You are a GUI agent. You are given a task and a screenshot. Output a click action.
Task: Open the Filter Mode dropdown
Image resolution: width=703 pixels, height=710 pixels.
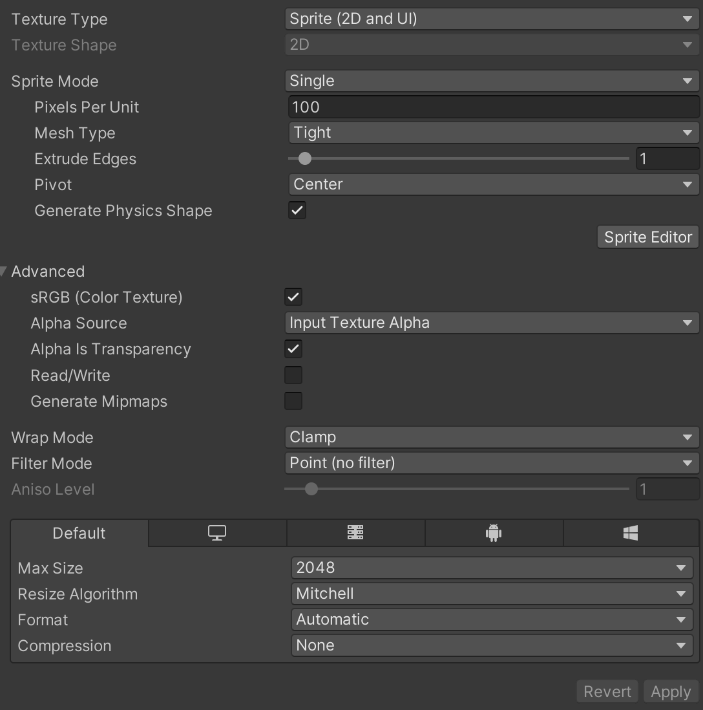click(491, 463)
